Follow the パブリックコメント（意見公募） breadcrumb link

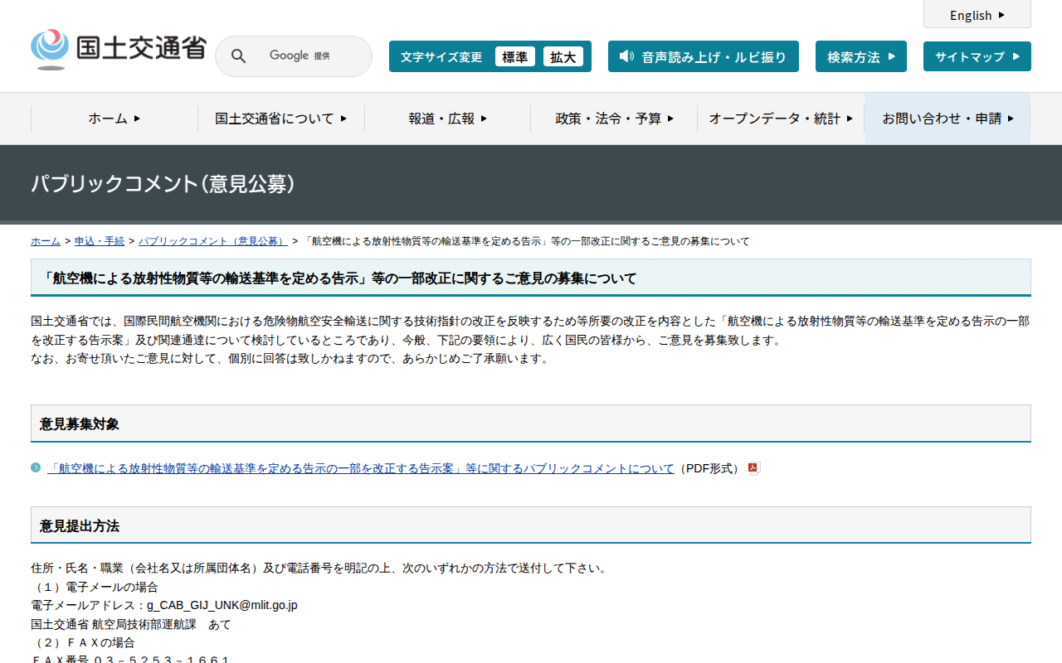pyautogui.click(x=212, y=241)
